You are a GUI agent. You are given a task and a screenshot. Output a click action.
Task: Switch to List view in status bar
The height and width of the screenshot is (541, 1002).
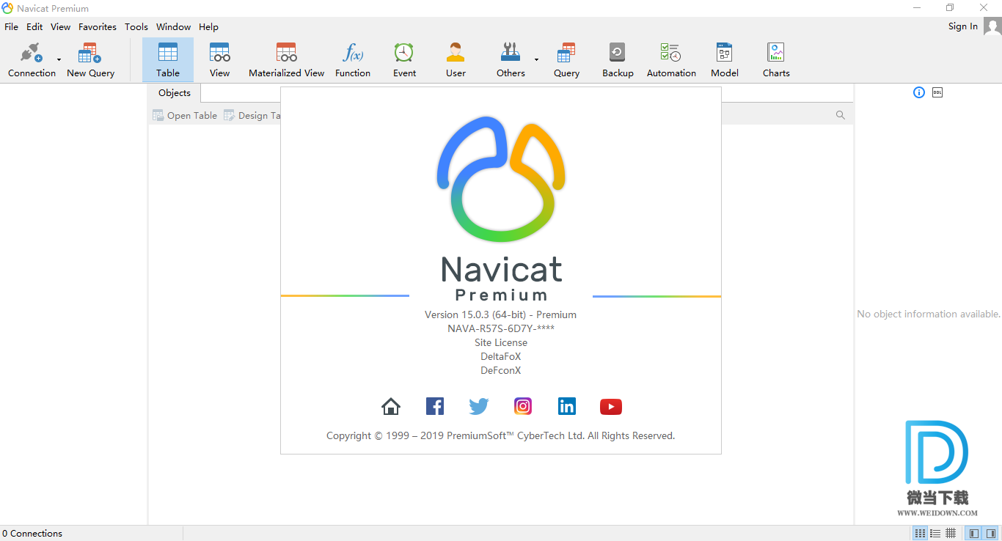coord(920,533)
